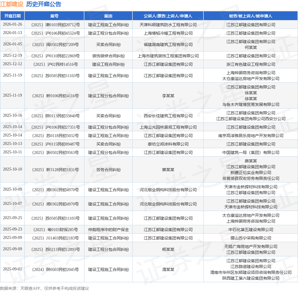Click plaintiff 渭某某
298x291 pixels.
point(168,269)
